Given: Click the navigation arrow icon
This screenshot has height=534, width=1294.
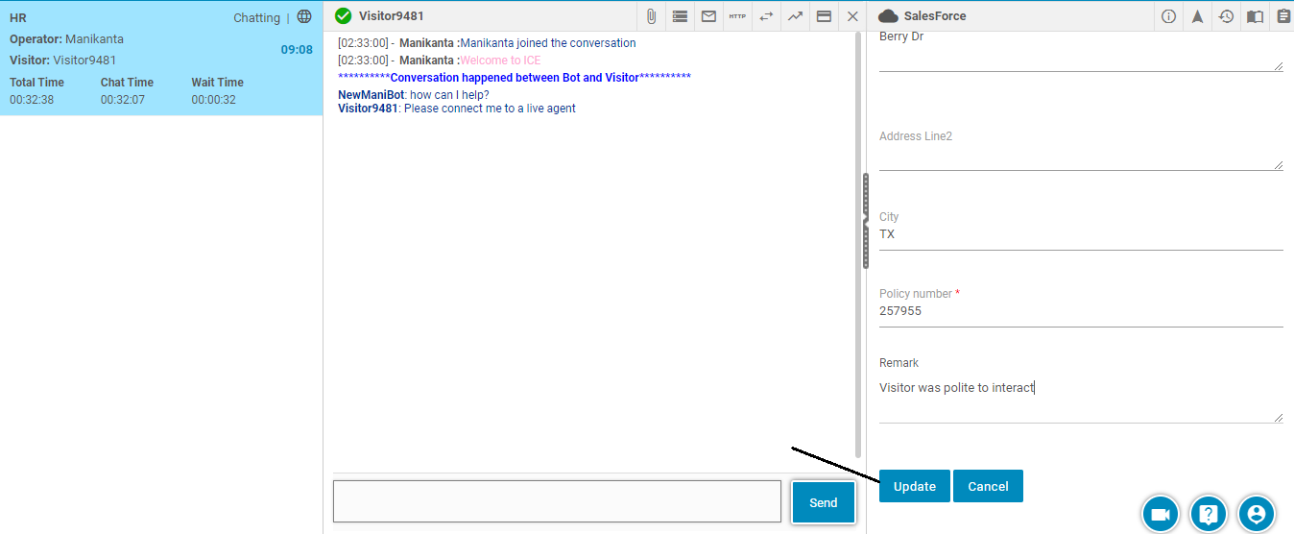Looking at the screenshot, I should pos(1197,16).
